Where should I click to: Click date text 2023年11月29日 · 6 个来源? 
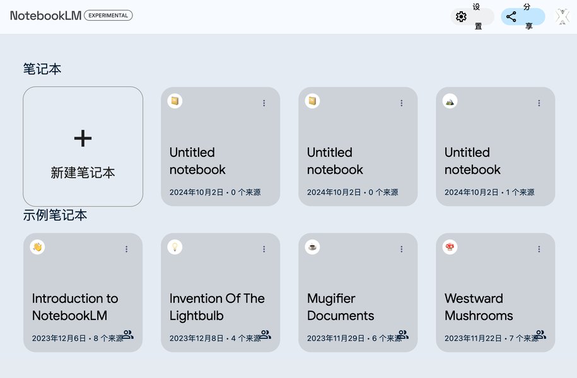pyautogui.click(x=354, y=338)
